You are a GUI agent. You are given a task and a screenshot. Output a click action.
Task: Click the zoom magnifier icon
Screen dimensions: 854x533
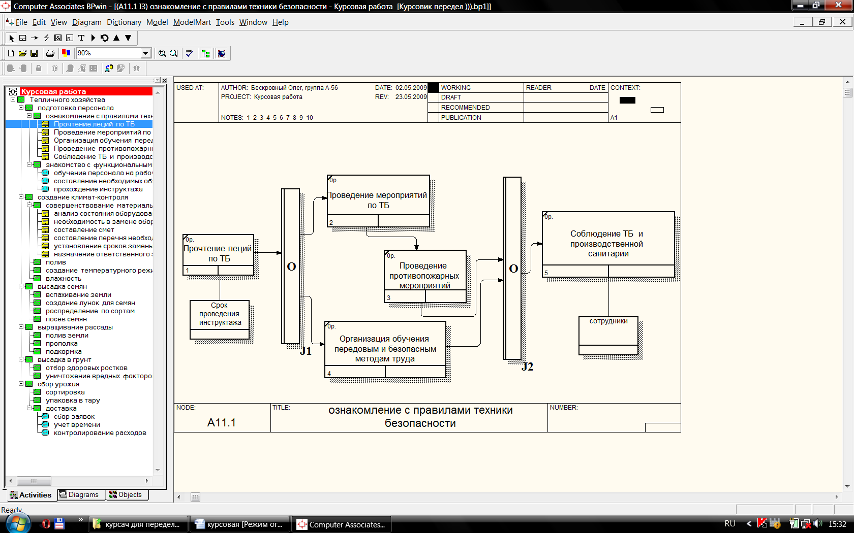(x=162, y=53)
